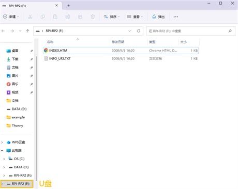Expand the WPS云盘 tree node
This screenshot has height=189, width=238.
pos(2,143)
